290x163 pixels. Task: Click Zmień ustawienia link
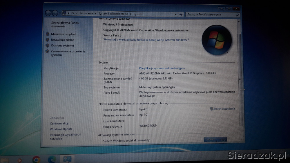point(224,109)
